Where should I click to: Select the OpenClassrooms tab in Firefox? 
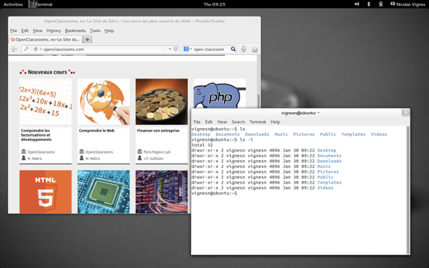(x=46, y=39)
